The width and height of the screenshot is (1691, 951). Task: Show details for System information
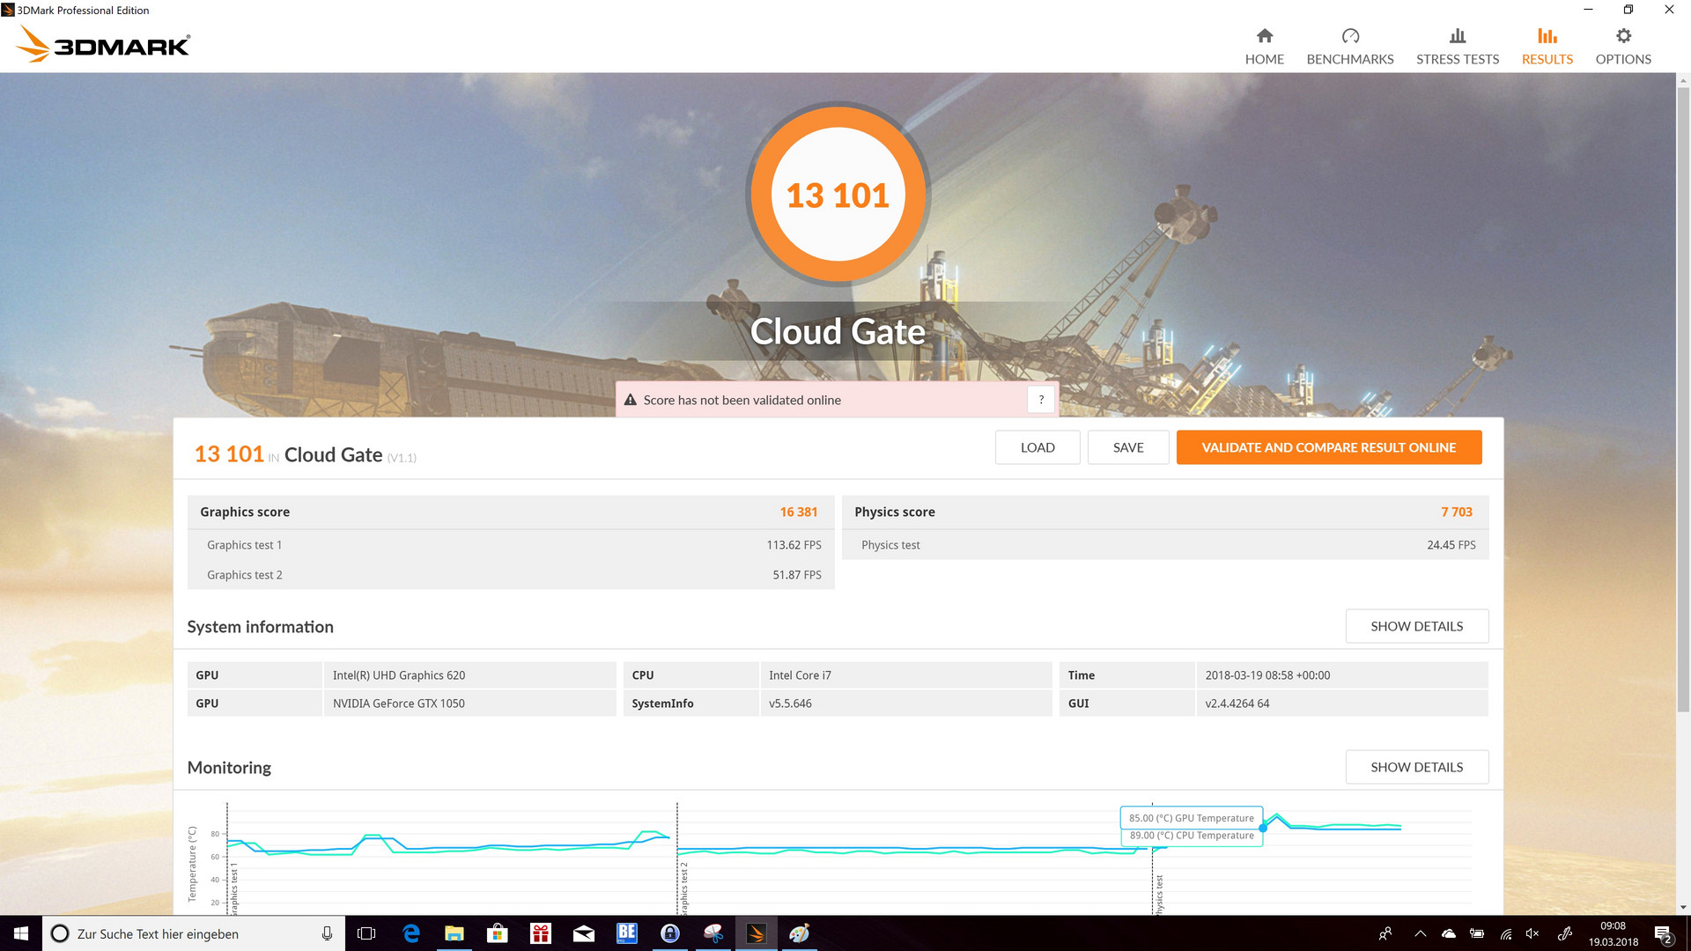point(1416,626)
